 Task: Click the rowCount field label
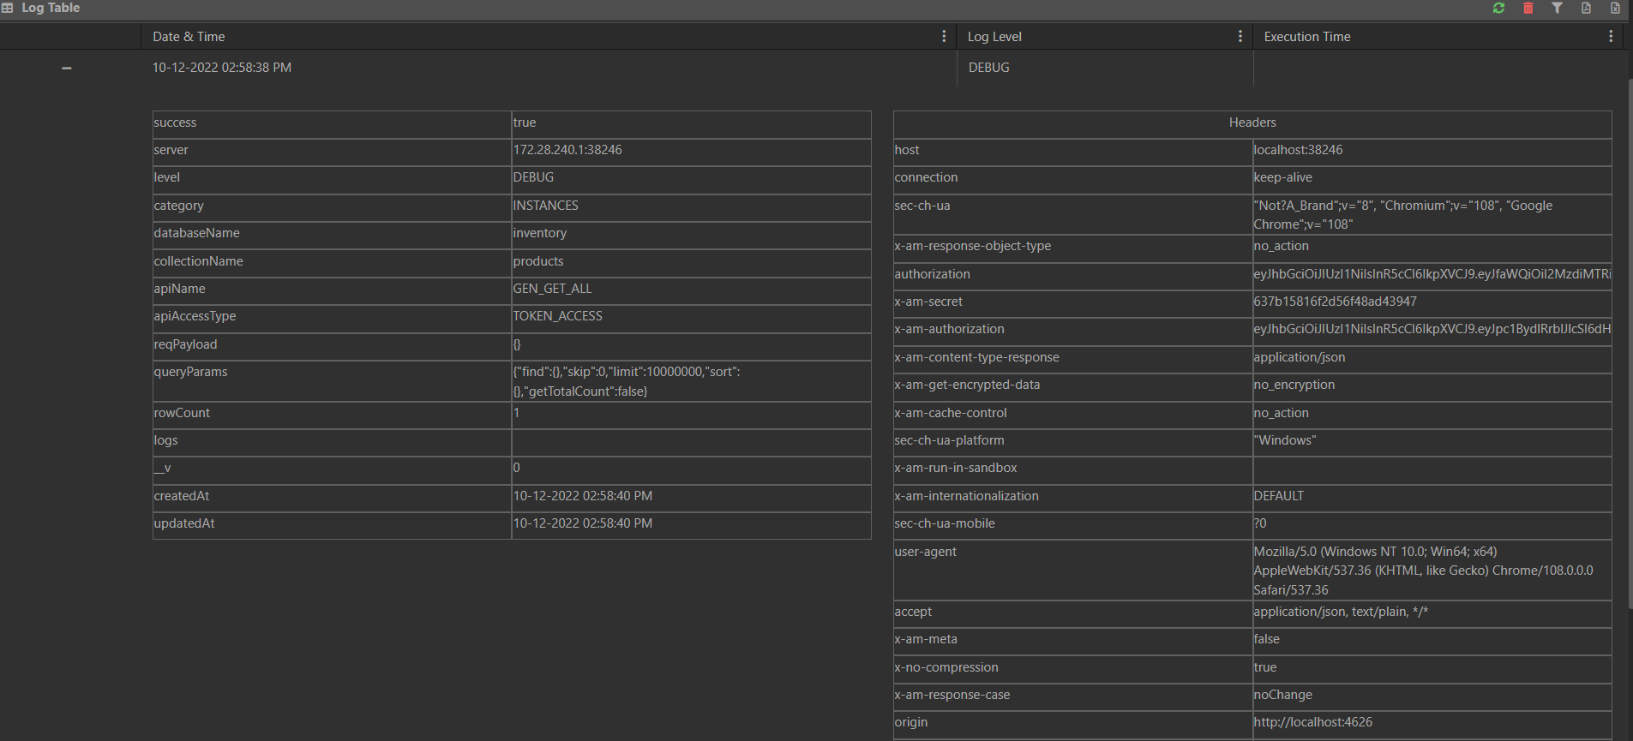click(182, 413)
